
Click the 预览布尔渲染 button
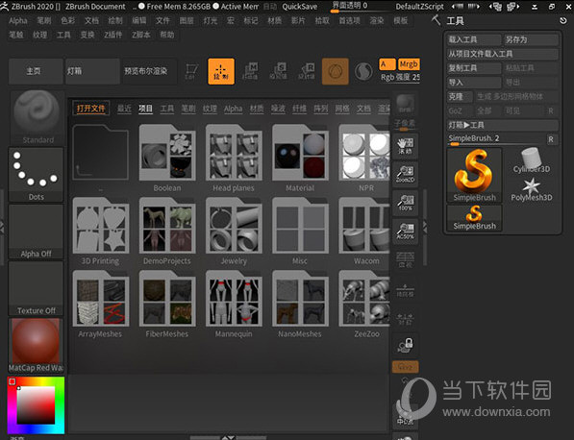click(149, 71)
